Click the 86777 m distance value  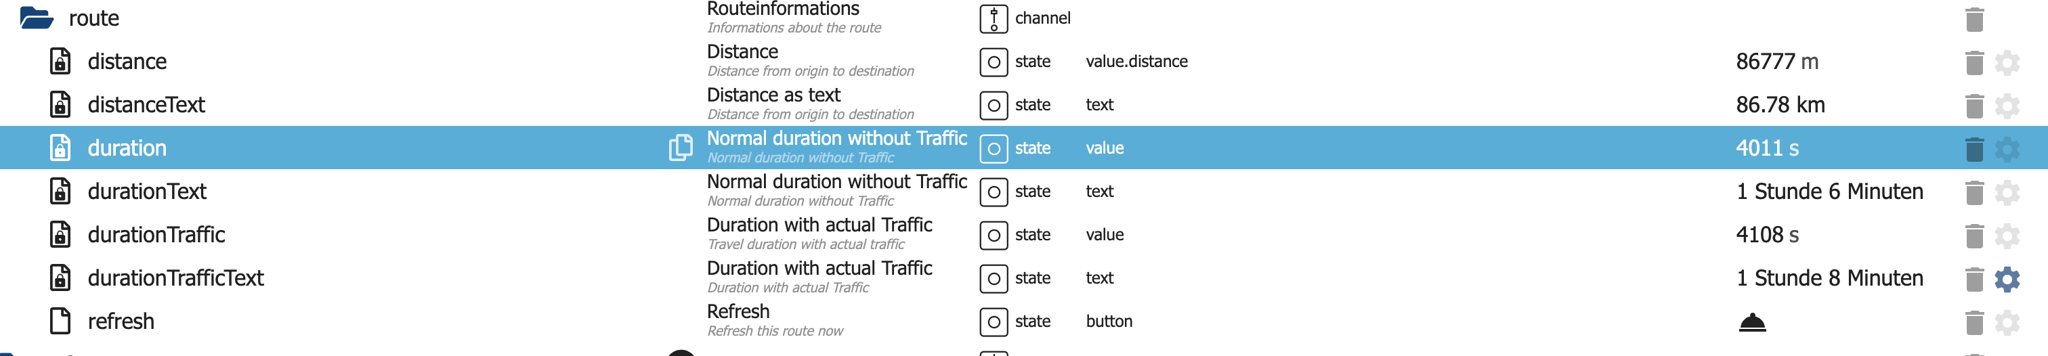tap(1776, 62)
